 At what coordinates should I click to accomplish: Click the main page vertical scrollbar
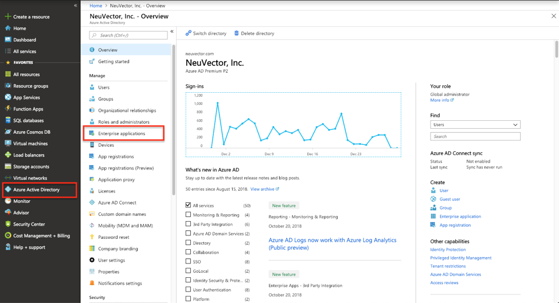pyautogui.click(x=556, y=49)
